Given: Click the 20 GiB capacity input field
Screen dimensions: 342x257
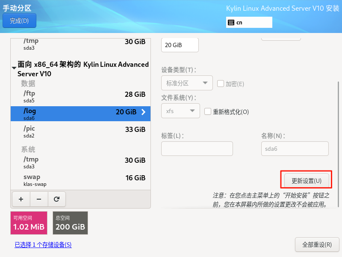Looking at the screenshot, I should click(180, 45).
